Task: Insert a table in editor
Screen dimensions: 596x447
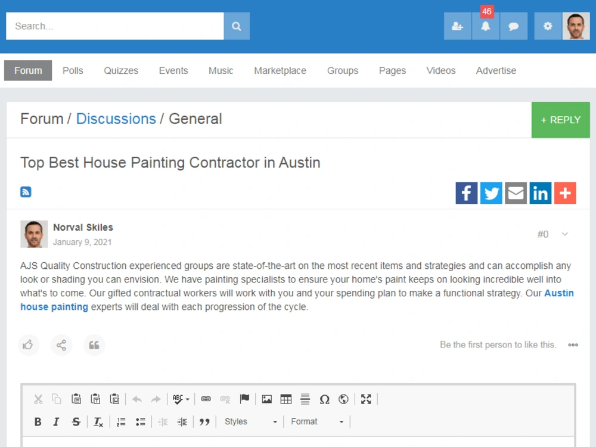Action: pos(286,399)
